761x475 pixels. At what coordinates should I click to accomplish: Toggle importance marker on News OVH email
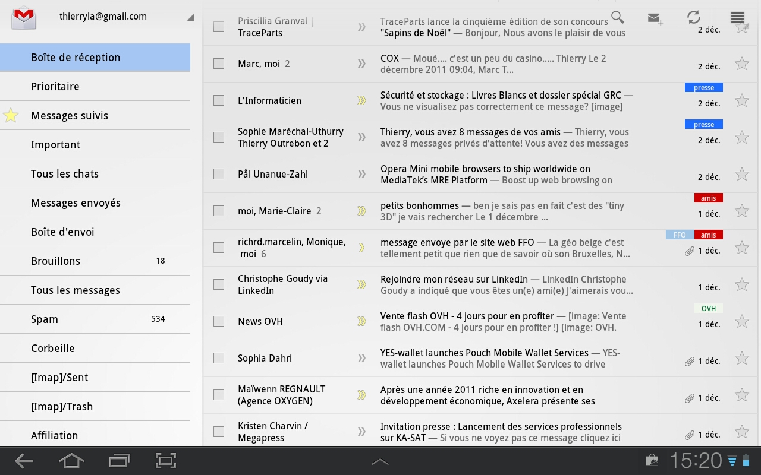pos(361,321)
